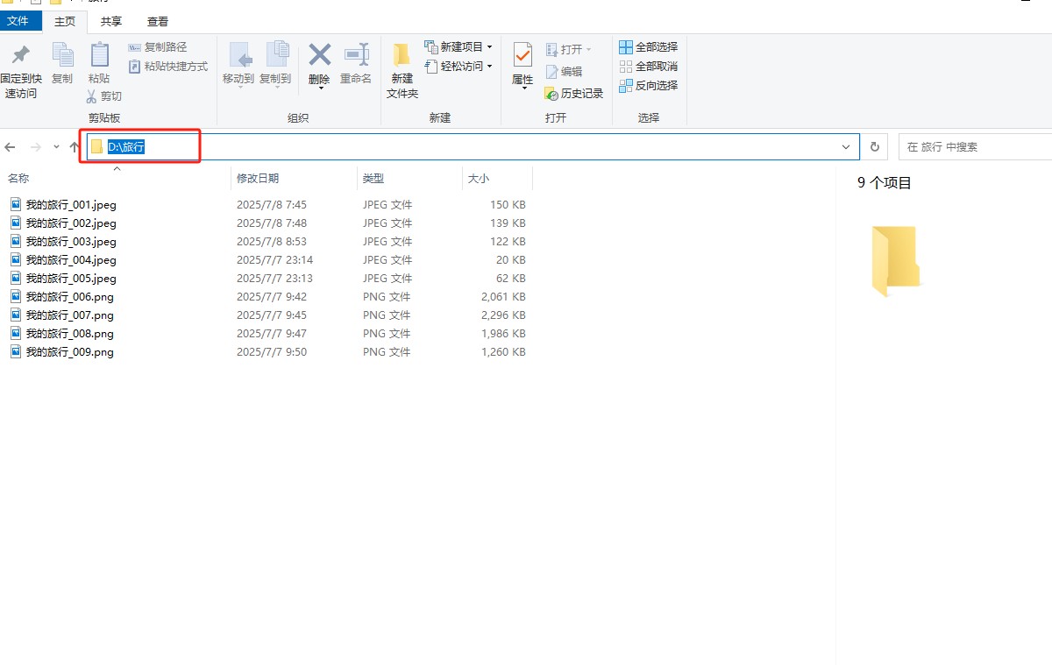The height and width of the screenshot is (665, 1052).
Task: Create a New folder
Action: [402, 70]
